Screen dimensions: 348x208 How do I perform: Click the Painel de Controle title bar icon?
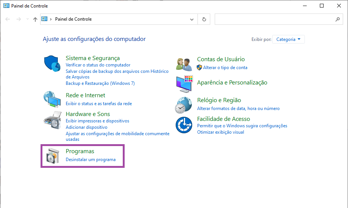tap(6, 6)
